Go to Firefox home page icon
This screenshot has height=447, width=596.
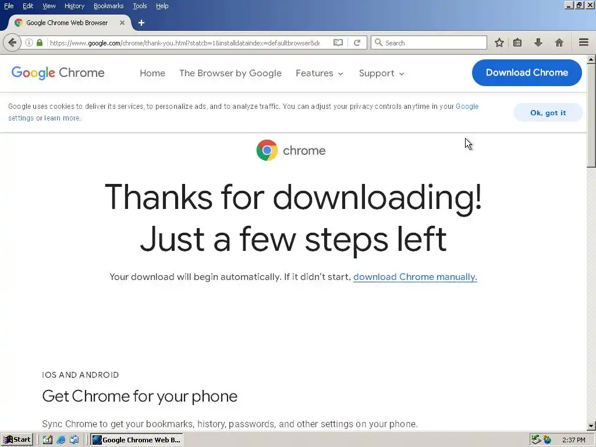tap(559, 42)
